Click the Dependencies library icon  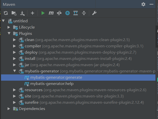point(15,109)
